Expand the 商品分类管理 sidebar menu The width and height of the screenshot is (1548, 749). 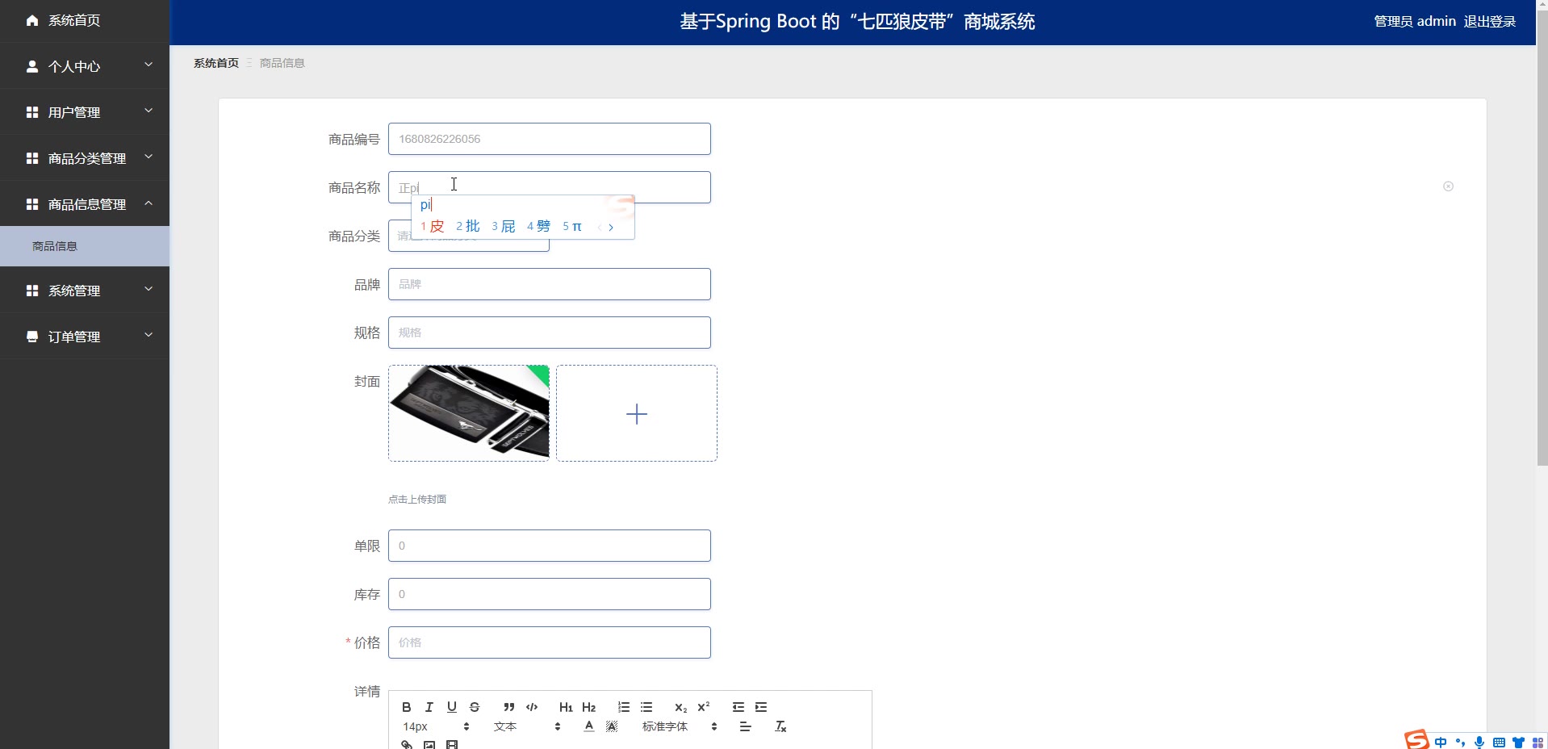(85, 158)
